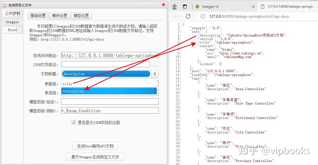Open the 表后缀 dropdown showing description
This screenshot has height=165, width=318.
point(109,91)
